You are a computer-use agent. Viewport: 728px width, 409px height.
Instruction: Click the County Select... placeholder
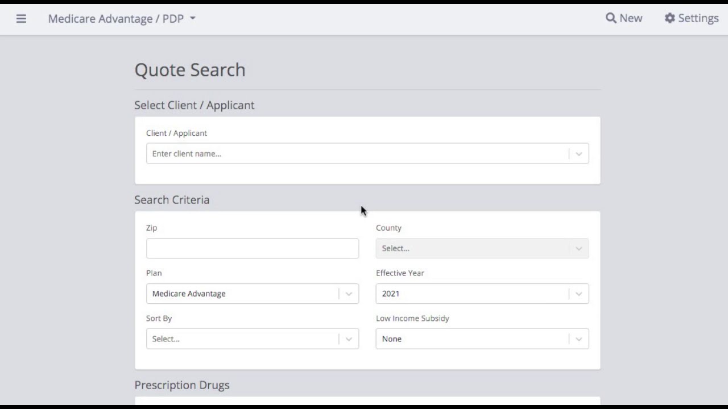pyautogui.click(x=396, y=249)
